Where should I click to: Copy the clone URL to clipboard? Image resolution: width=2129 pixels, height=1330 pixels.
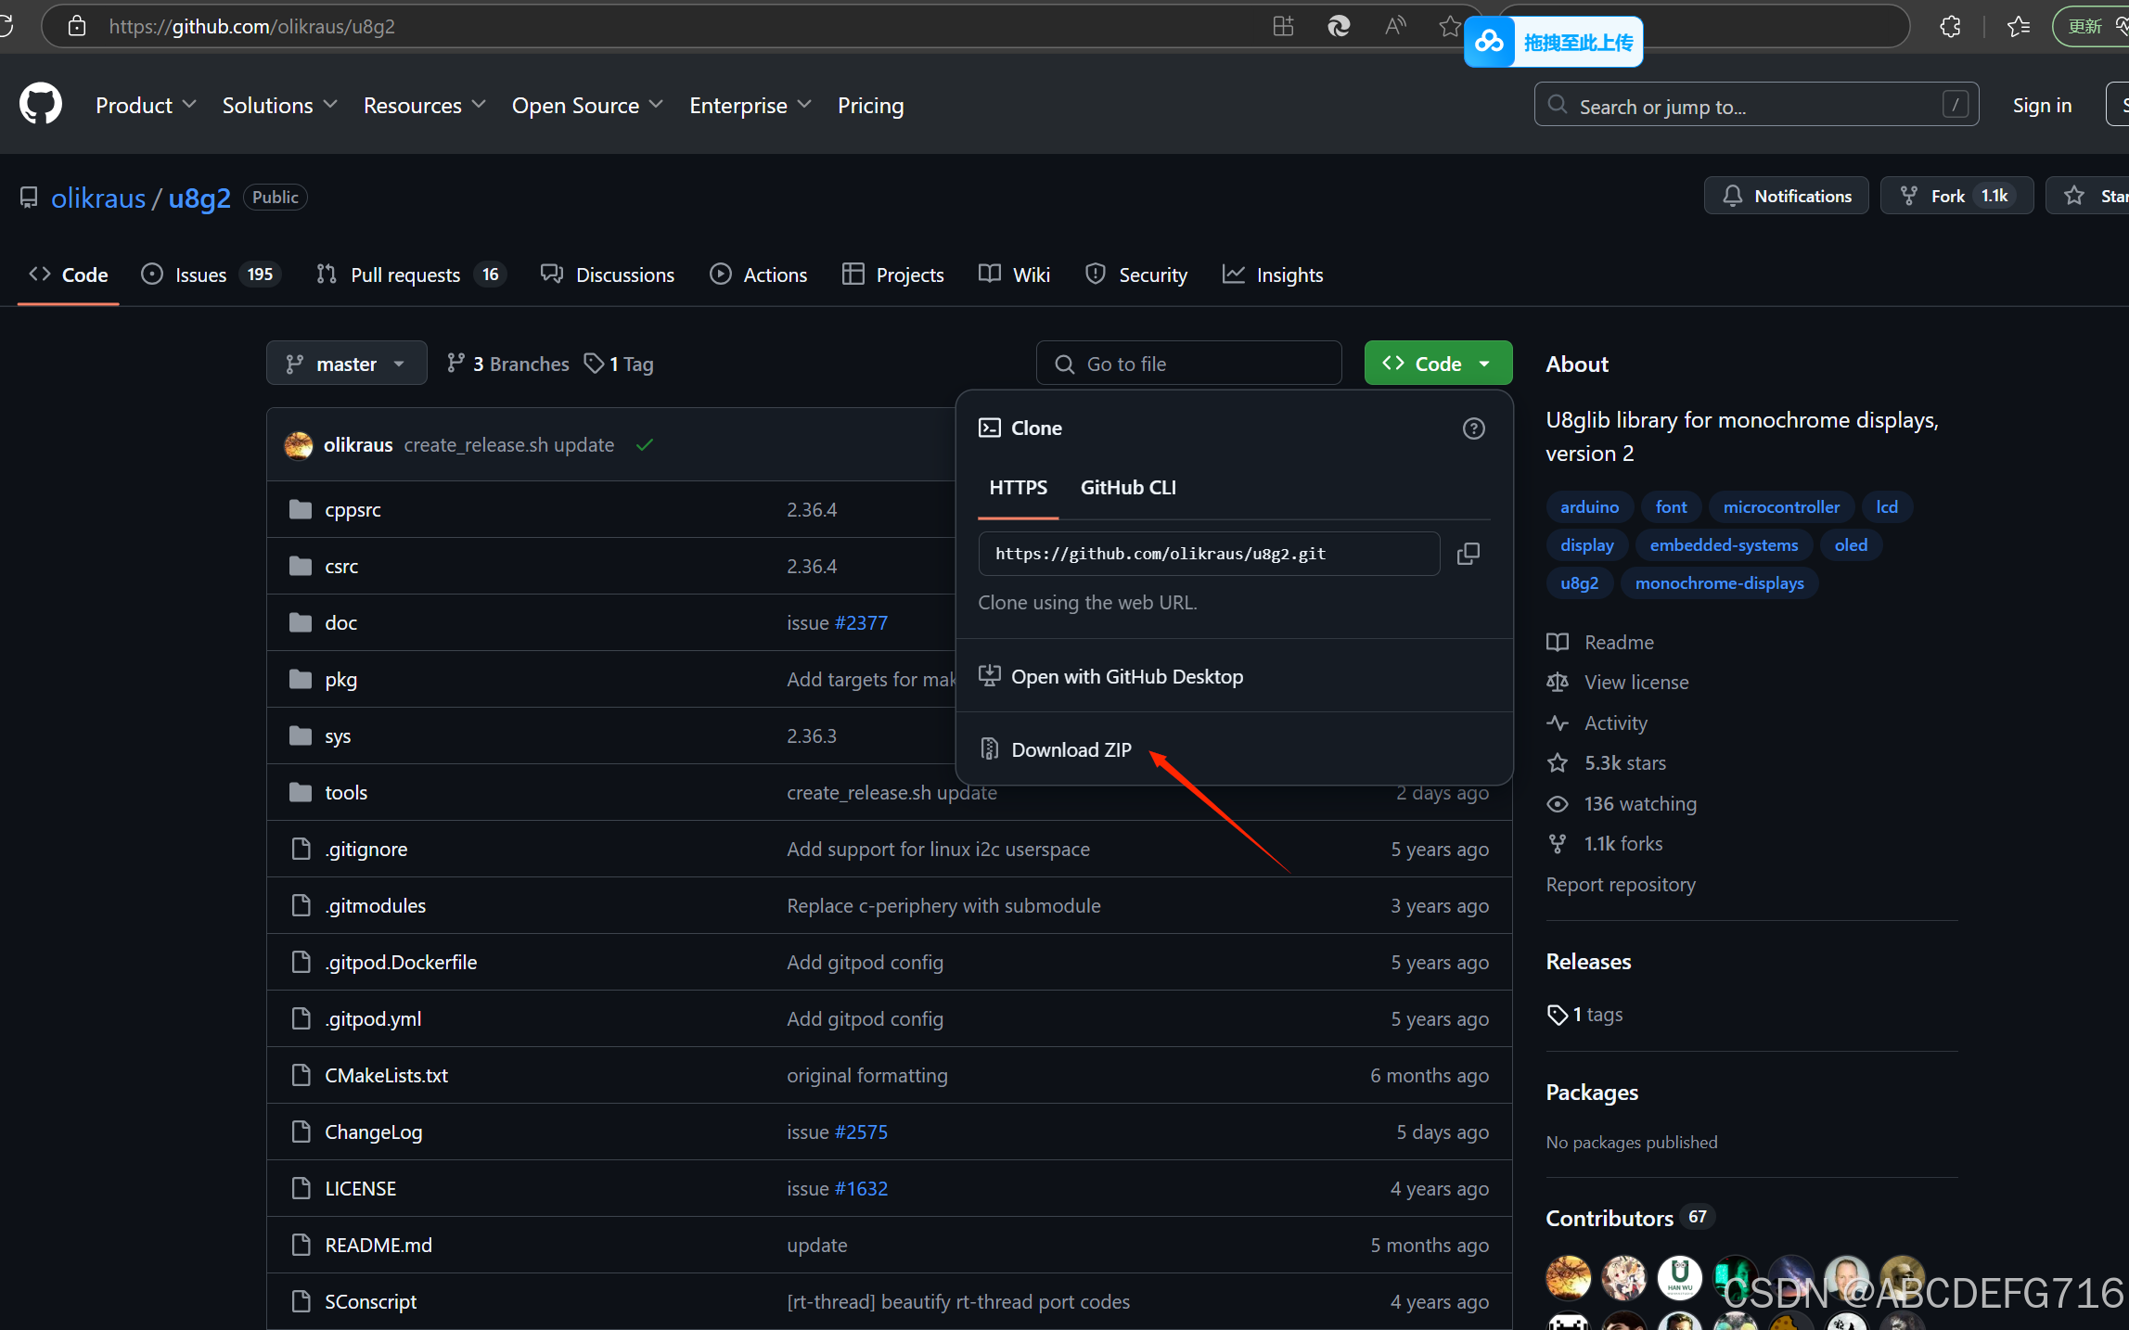coord(1468,554)
